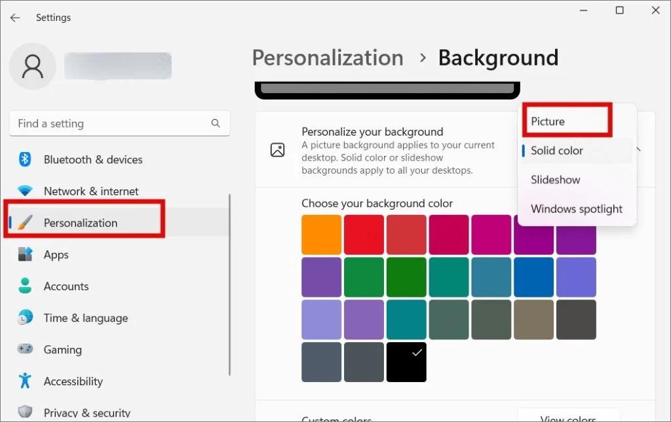Click the Privacy & security shield icon

pos(25,412)
